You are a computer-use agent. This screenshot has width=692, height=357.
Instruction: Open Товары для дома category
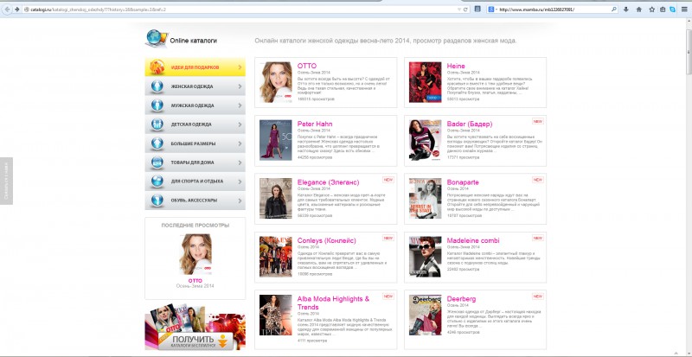tap(195, 163)
